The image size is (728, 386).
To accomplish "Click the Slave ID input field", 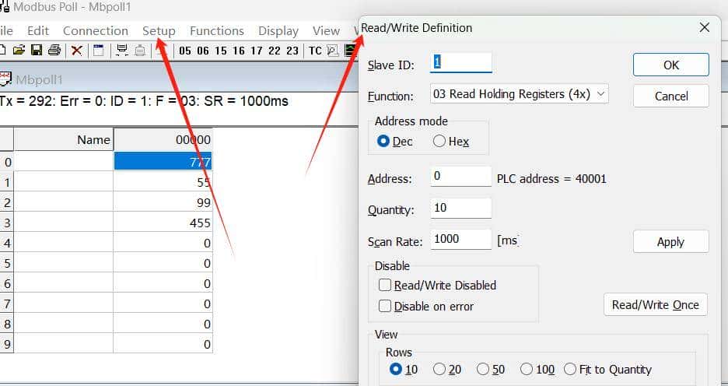I will tap(461, 63).
